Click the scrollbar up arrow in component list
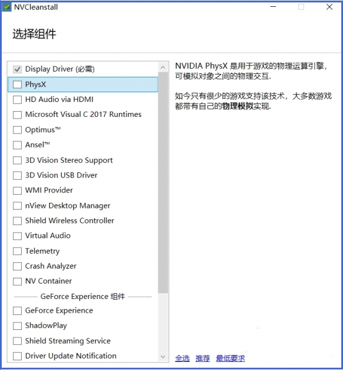343x370 pixels. pyautogui.click(x=163, y=68)
